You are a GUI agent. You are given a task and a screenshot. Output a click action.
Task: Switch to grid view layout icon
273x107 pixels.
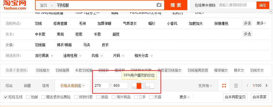(224, 85)
